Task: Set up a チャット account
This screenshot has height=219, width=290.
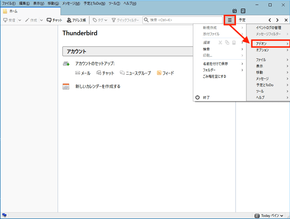Action: [x=105, y=73]
